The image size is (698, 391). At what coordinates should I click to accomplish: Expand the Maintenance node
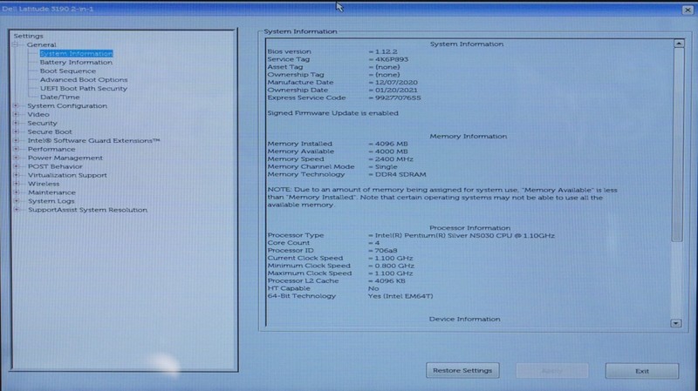click(x=16, y=192)
